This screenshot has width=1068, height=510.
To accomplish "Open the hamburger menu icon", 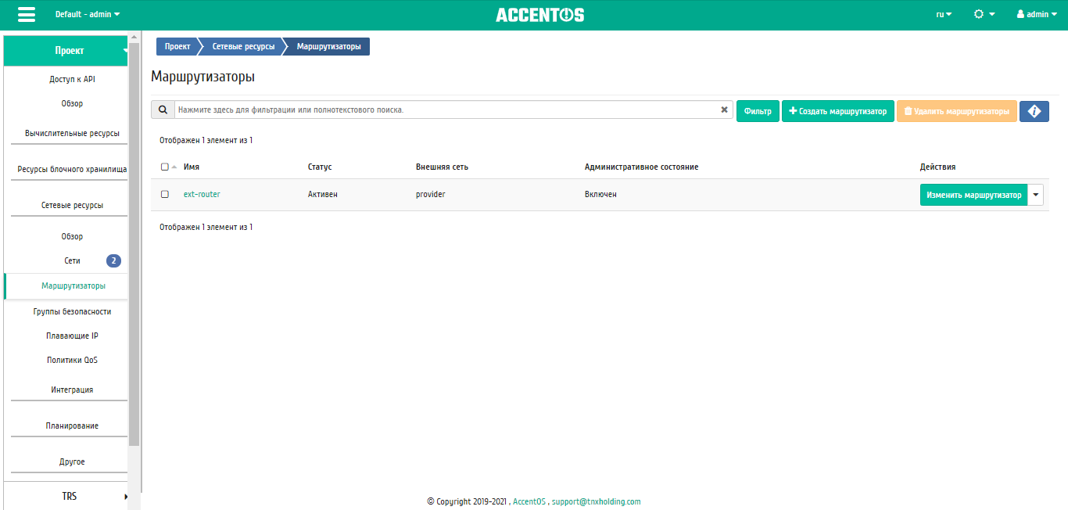I will coord(27,15).
